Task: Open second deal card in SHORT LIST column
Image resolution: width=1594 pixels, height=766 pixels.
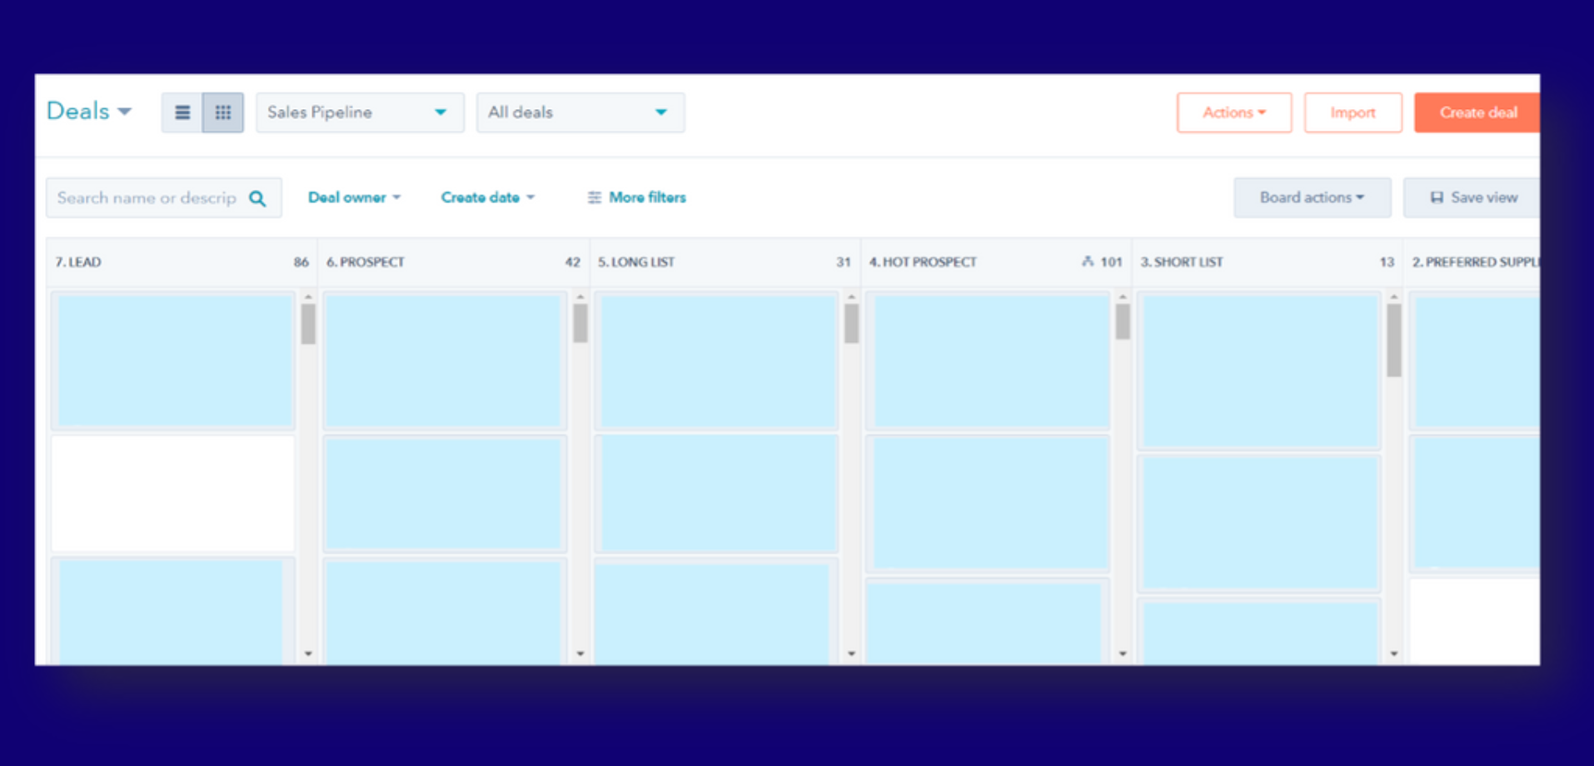Action: pyautogui.click(x=1259, y=523)
